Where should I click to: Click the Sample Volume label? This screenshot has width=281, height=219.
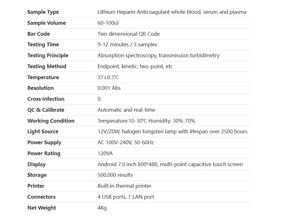pos(47,23)
